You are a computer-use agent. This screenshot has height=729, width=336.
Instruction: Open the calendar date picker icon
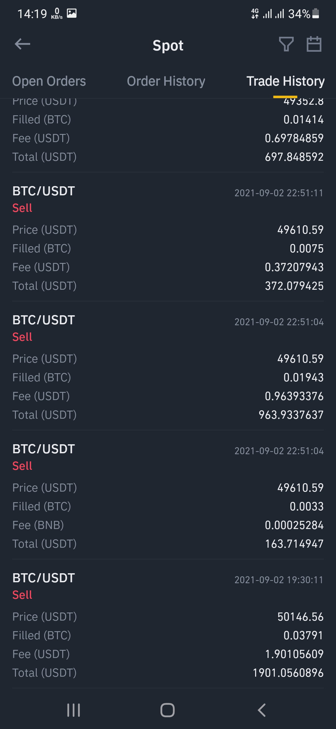[314, 44]
